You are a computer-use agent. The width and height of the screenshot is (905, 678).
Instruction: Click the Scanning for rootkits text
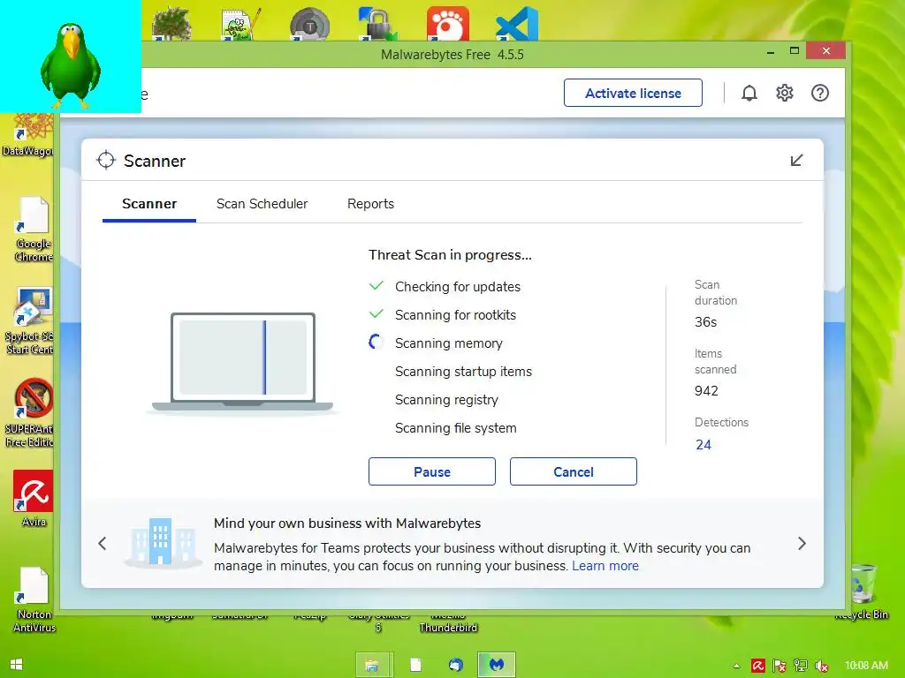tap(455, 315)
